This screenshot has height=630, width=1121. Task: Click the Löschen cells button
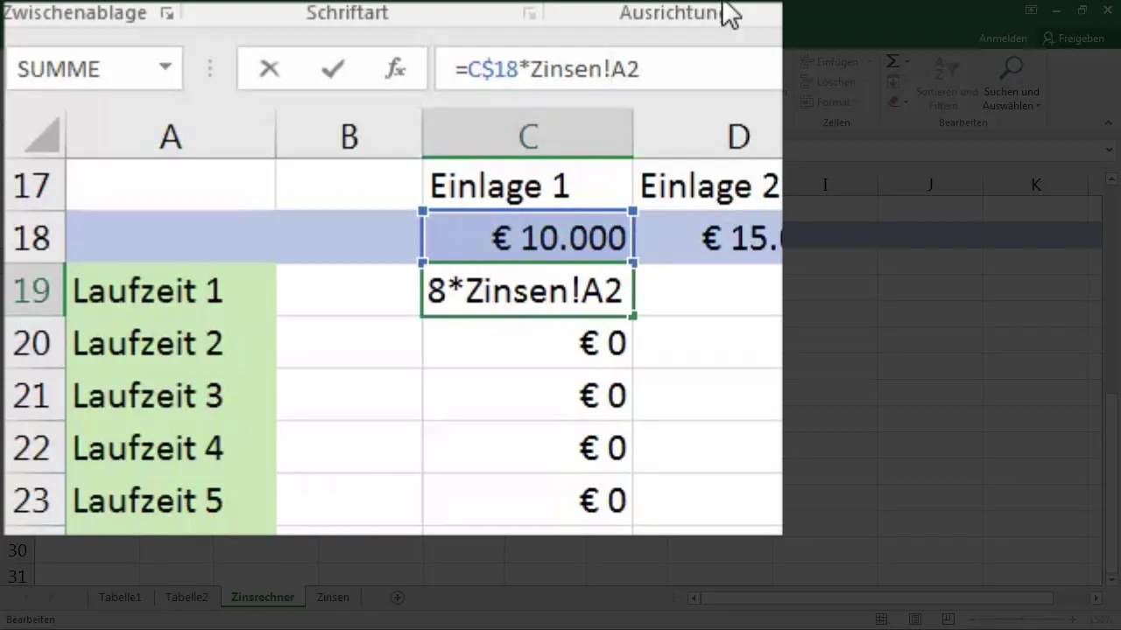(828, 82)
